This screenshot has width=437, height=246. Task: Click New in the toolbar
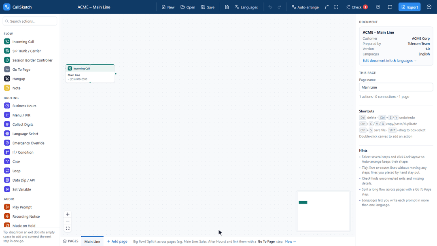168,7
